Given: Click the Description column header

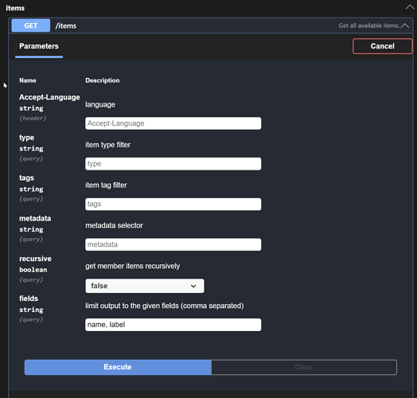Looking at the screenshot, I should 103,80.
